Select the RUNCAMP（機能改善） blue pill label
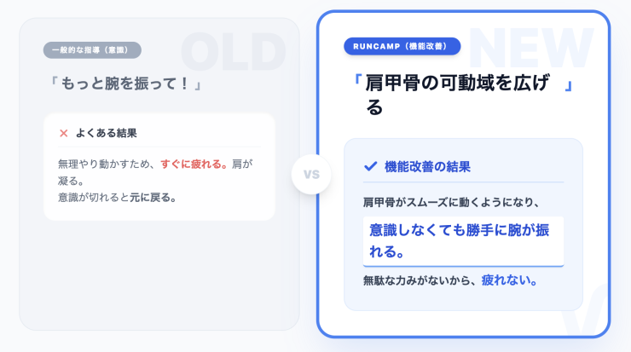The image size is (631, 352). [x=402, y=46]
